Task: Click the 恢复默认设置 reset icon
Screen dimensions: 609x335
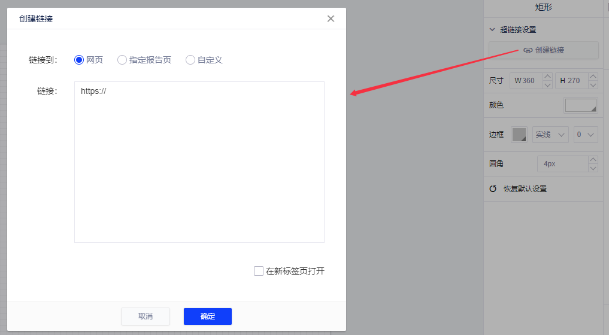Action: tap(493, 188)
